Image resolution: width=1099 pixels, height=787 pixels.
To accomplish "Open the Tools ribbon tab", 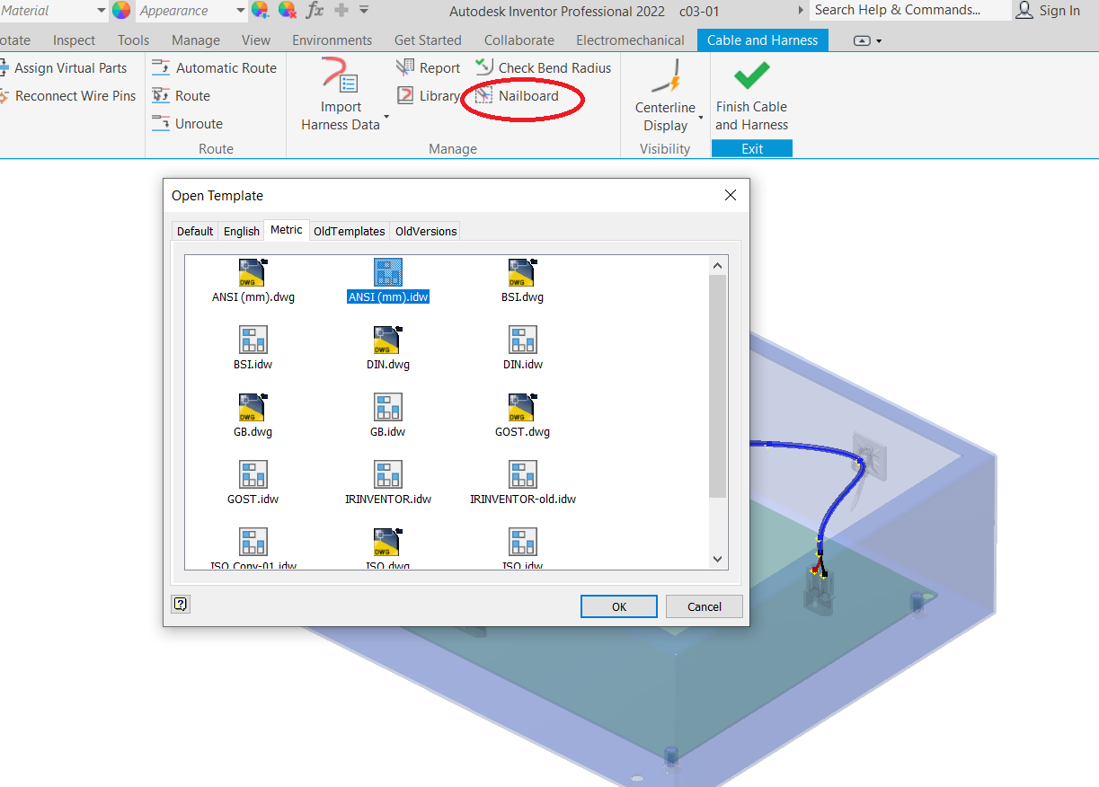I will pyautogui.click(x=134, y=40).
